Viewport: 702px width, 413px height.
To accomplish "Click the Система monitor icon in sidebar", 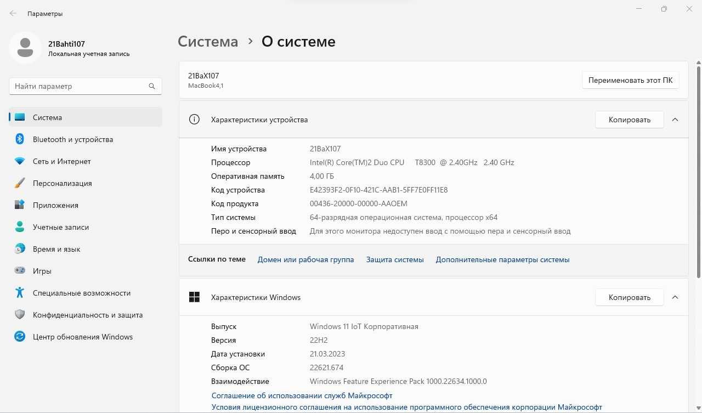I will coord(20,117).
